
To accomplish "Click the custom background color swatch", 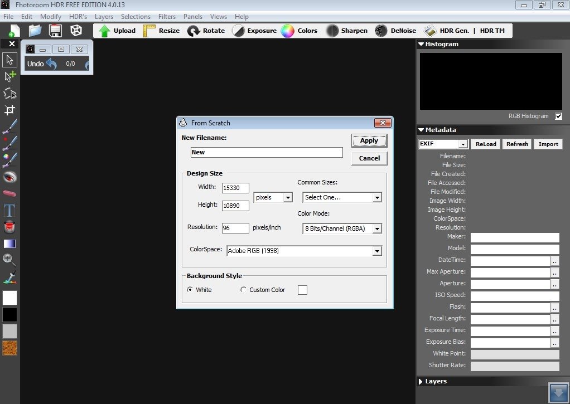I will [302, 290].
